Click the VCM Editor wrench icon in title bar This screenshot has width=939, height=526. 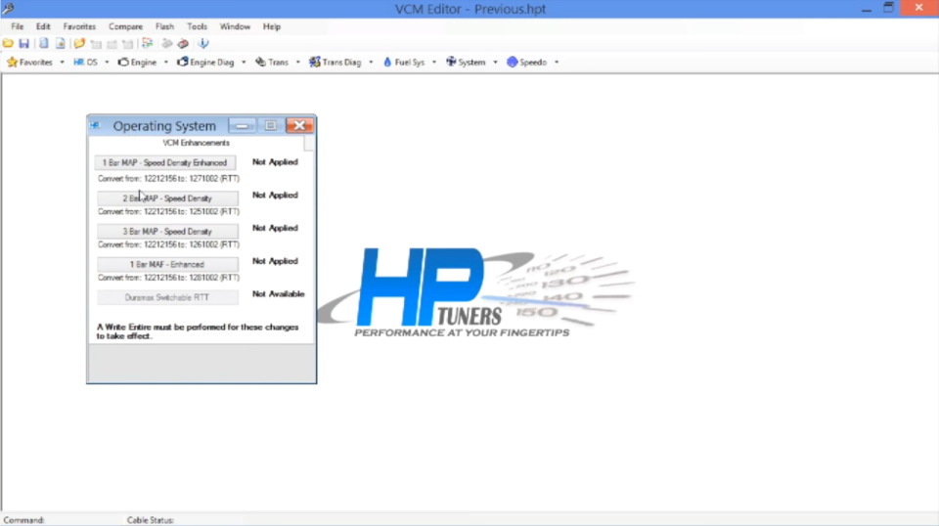pos(9,9)
